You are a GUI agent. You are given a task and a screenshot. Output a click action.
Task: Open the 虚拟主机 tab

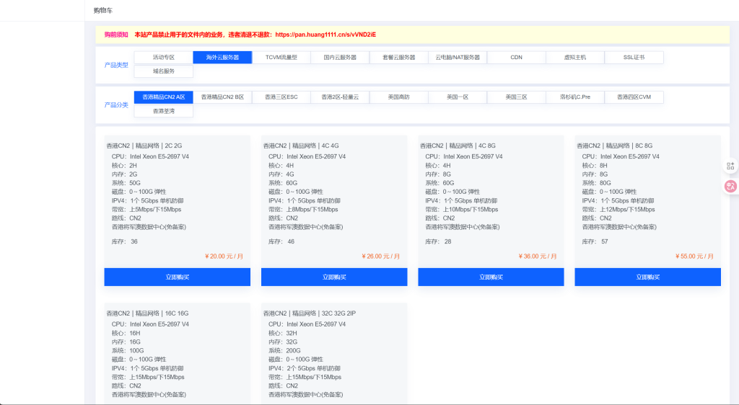click(575, 58)
